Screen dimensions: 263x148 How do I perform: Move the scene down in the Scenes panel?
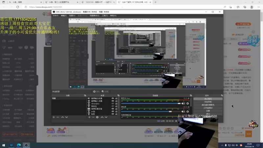tap(66, 117)
